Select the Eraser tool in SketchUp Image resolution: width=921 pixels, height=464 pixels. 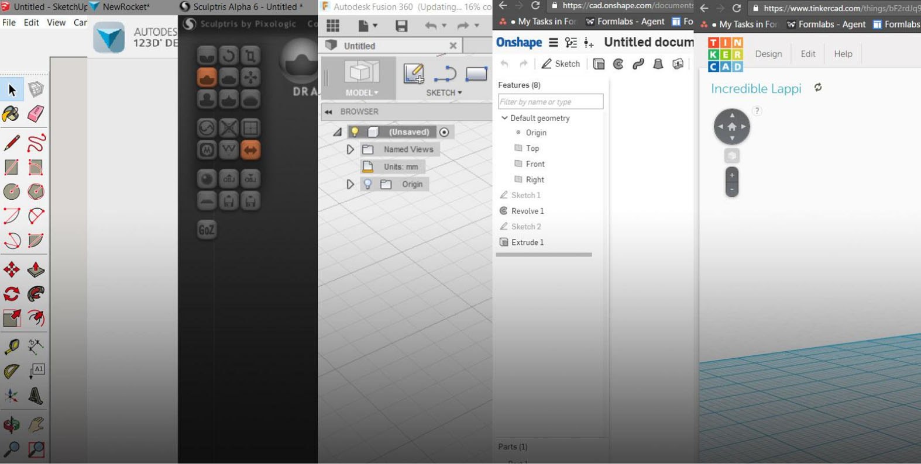tap(36, 113)
